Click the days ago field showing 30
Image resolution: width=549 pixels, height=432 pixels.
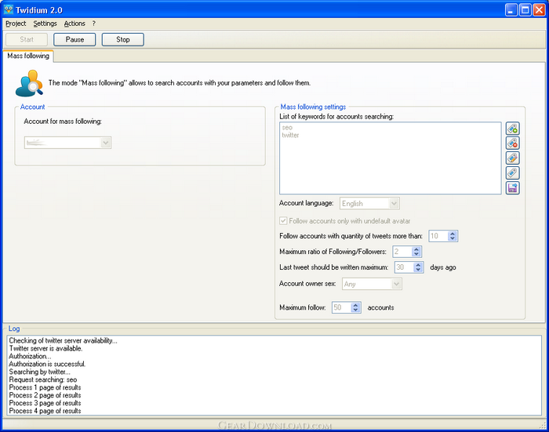pyautogui.click(x=404, y=267)
